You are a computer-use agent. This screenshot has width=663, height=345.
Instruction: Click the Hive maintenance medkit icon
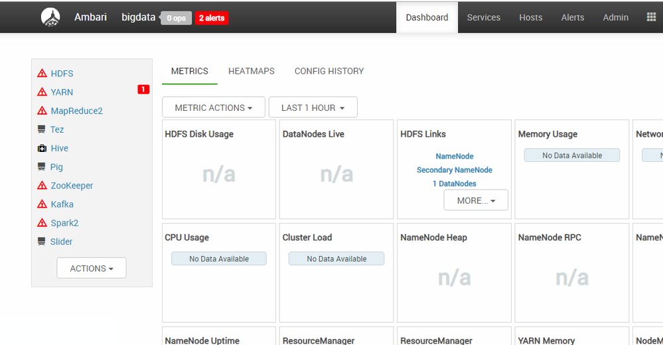42,149
